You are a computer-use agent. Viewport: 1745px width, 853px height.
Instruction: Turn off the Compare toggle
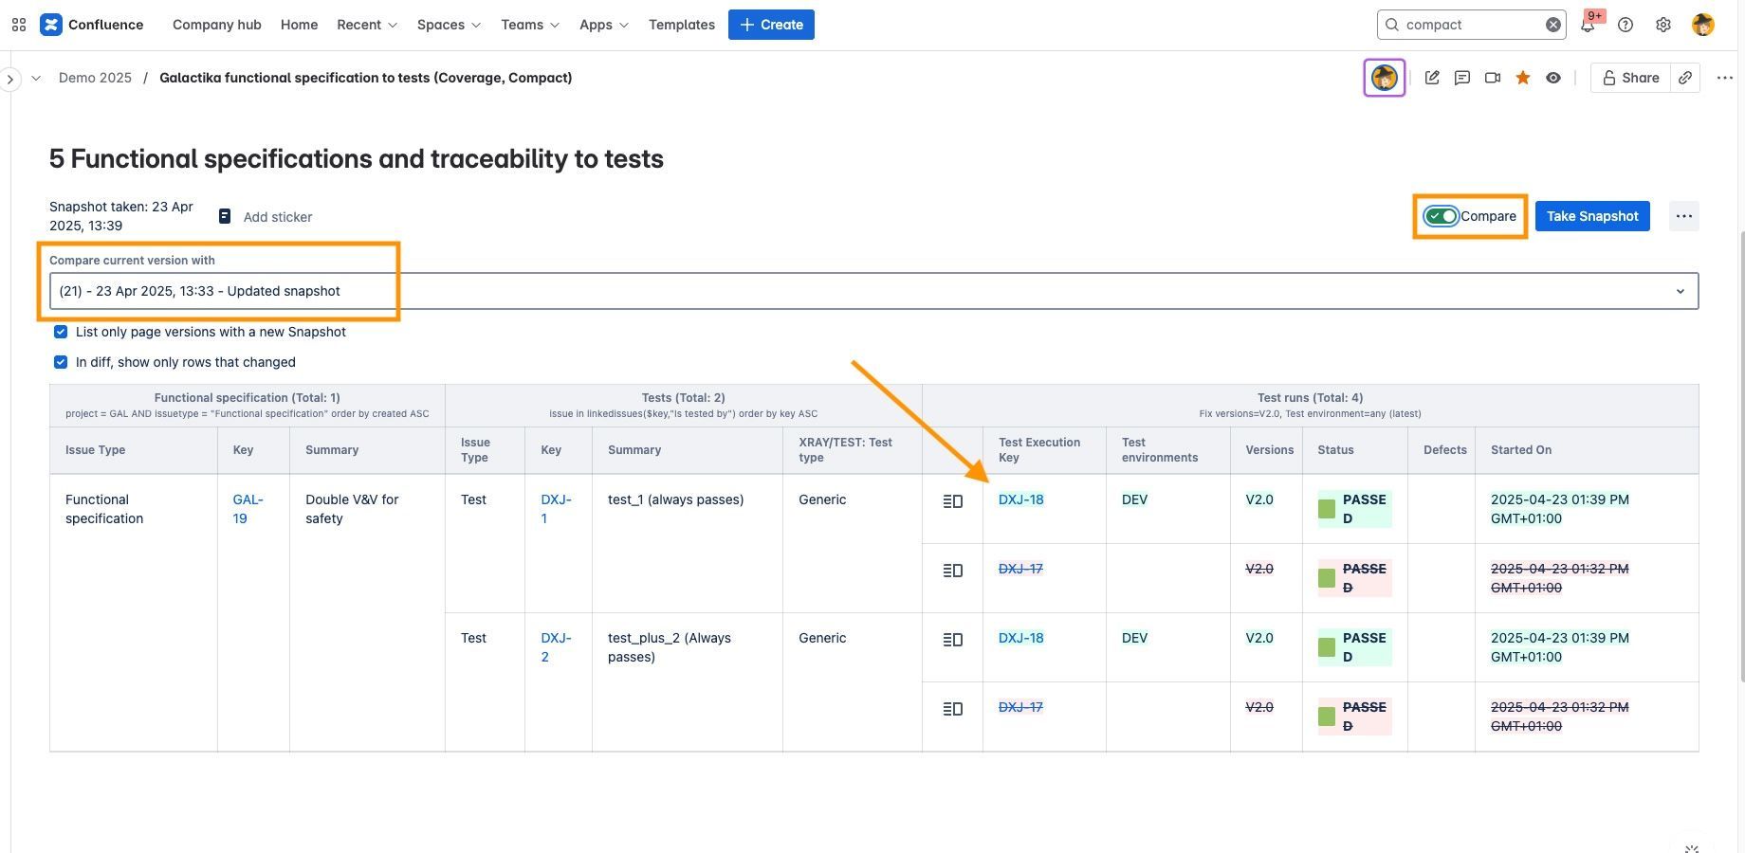click(1442, 216)
